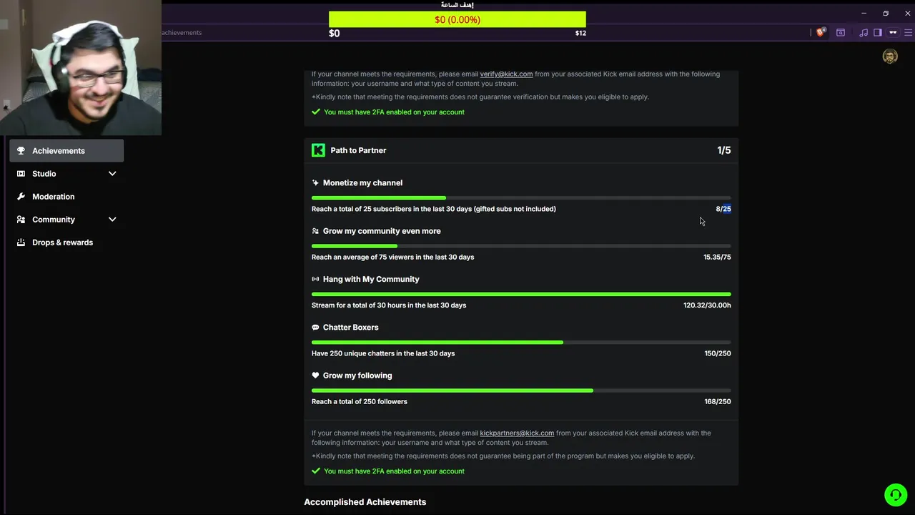Click the verify@kick.com email link

click(506, 74)
